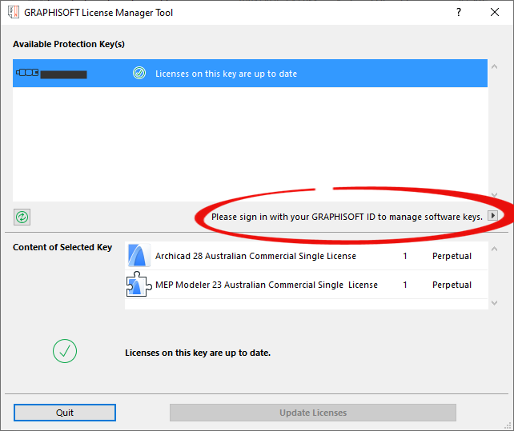Image resolution: width=514 pixels, height=431 pixels.
Task: Click the large green checkmark status icon
Action: pyautogui.click(x=65, y=351)
